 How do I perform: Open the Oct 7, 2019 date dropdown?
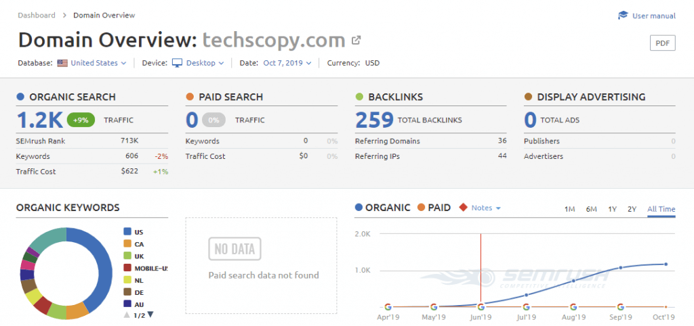point(287,63)
